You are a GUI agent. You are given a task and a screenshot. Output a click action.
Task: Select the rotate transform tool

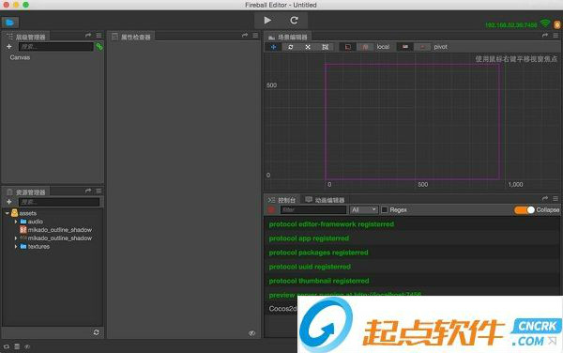point(291,47)
